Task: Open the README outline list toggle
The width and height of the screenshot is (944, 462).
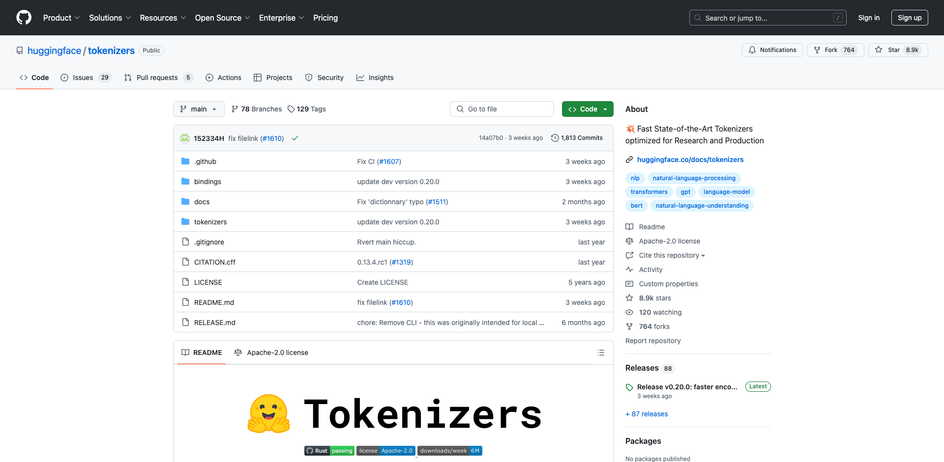Action: pos(601,353)
